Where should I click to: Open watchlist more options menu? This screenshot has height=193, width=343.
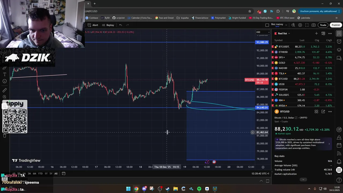click(x=330, y=33)
